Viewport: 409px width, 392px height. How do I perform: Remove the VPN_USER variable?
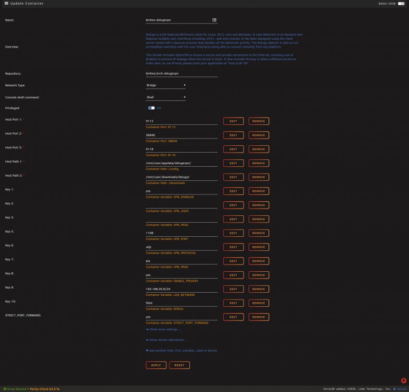coord(259,205)
